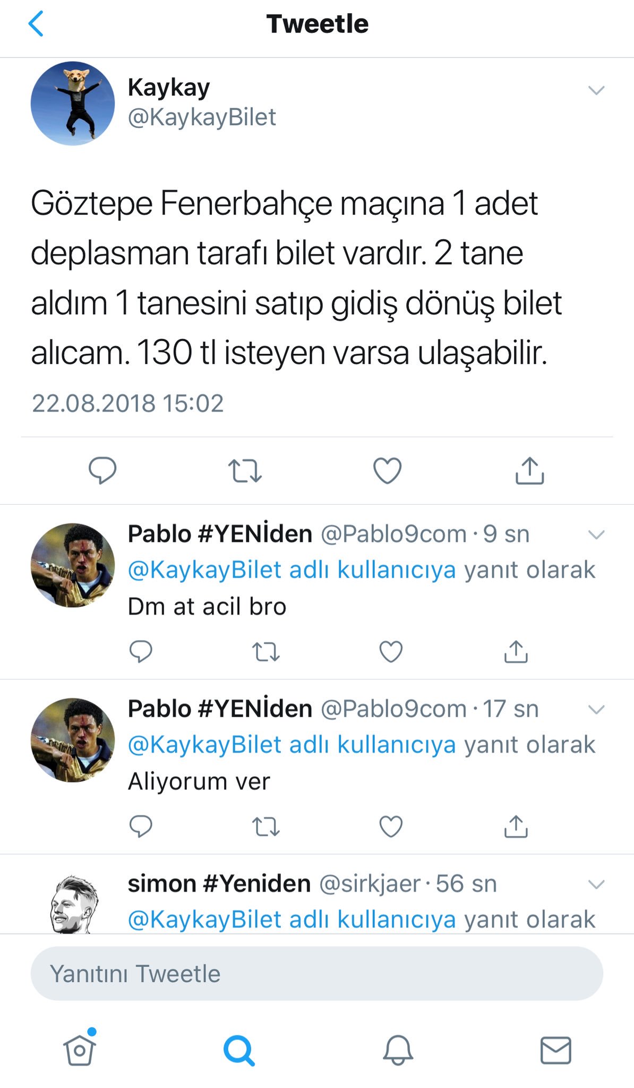This screenshot has height=1088, width=634.
Task: Reply to the "Aliyorum ver" tweet
Action: (141, 826)
